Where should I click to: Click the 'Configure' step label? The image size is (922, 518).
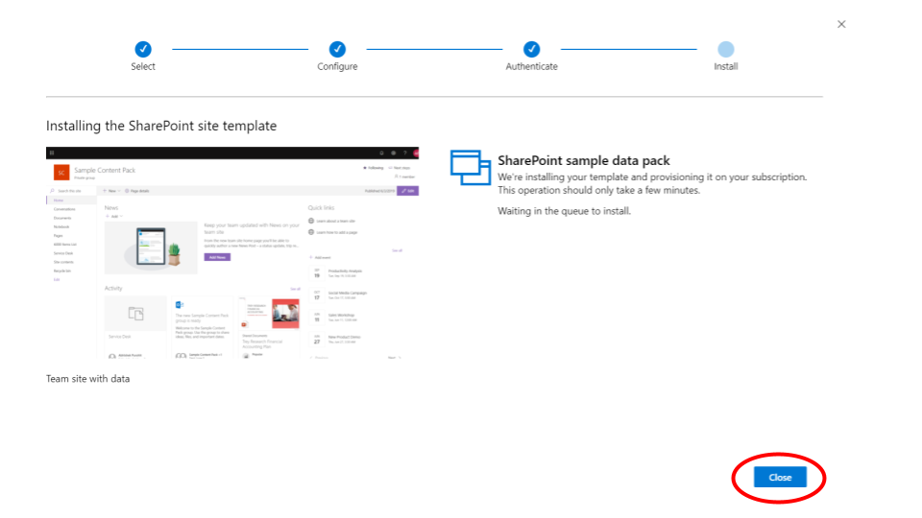337,66
